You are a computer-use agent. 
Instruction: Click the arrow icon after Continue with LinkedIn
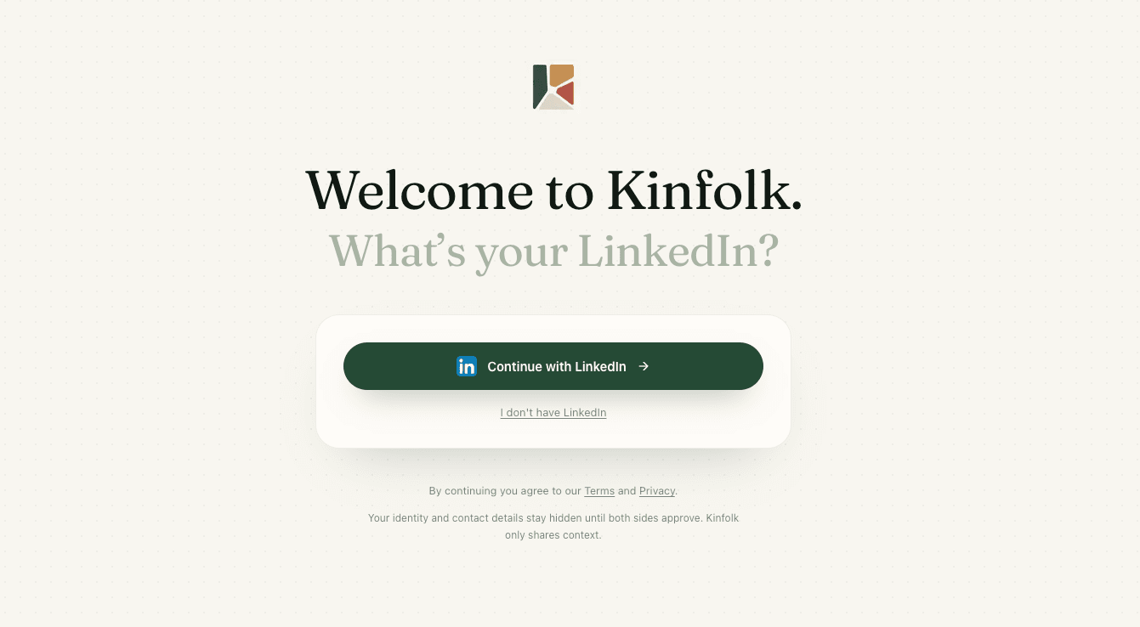pyautogui.click(x=644, y=366)
